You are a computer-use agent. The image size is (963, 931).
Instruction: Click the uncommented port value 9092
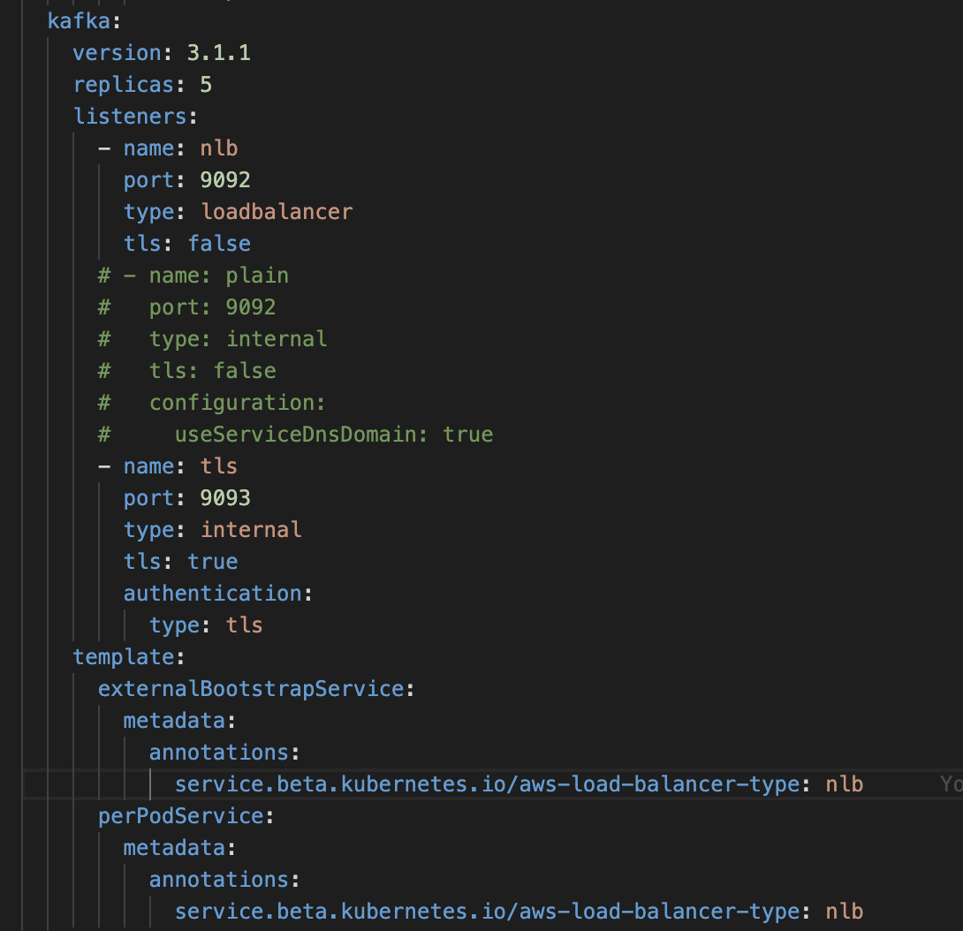tap(225, 180)
